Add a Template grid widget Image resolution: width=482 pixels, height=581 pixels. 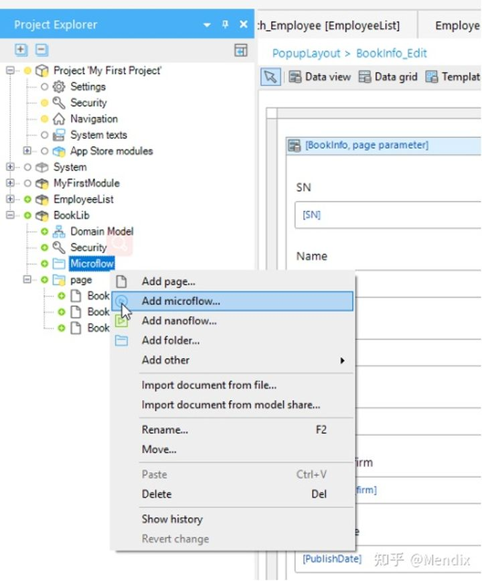(x=453, y=77)
